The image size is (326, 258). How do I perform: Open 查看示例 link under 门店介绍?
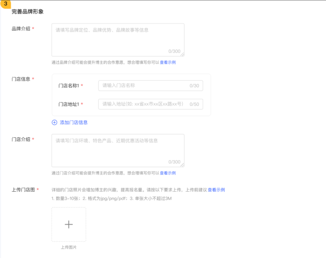pyautogui.click(x=168, y=173)
